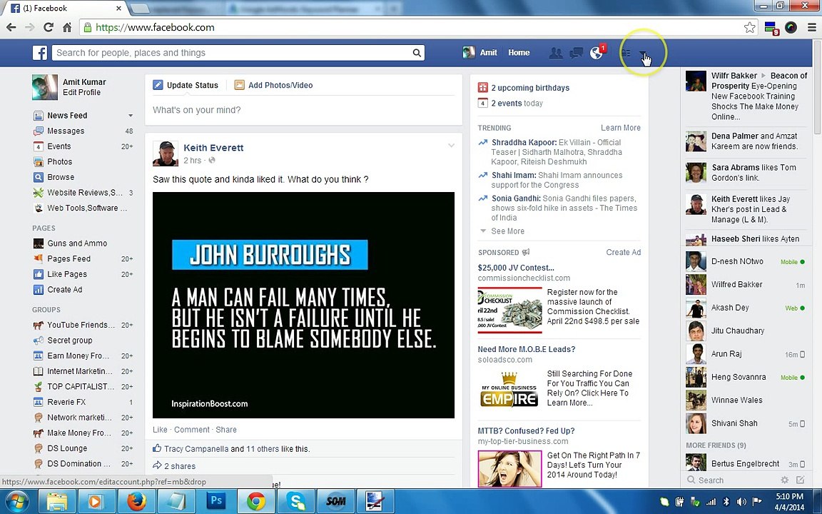The height and width of the screenshot is (514, 822).
Task: Open the account settings dropdown arrow
Action: (x=643, y=53)
